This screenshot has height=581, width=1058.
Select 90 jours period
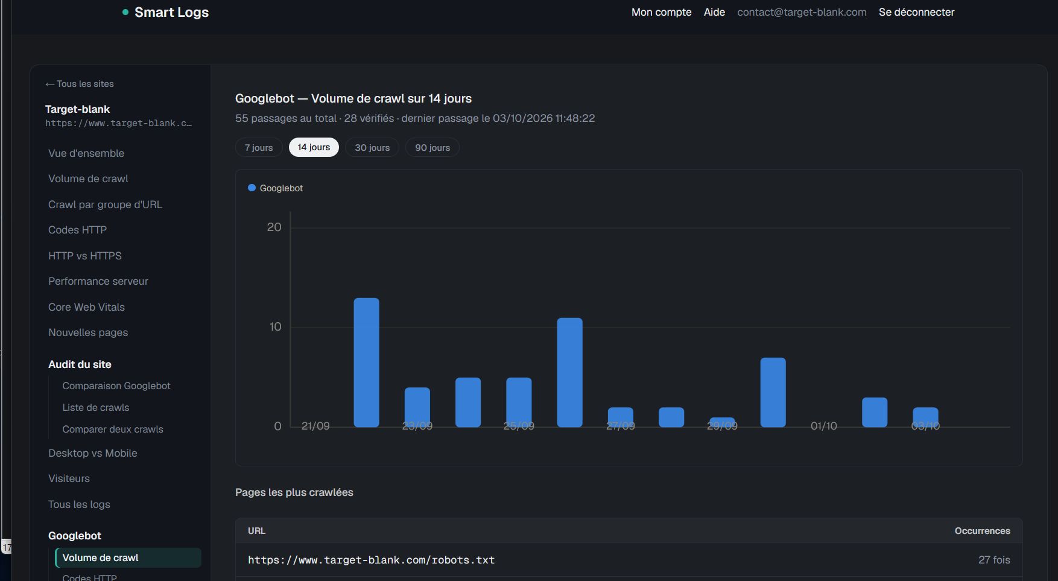(432, 147)
